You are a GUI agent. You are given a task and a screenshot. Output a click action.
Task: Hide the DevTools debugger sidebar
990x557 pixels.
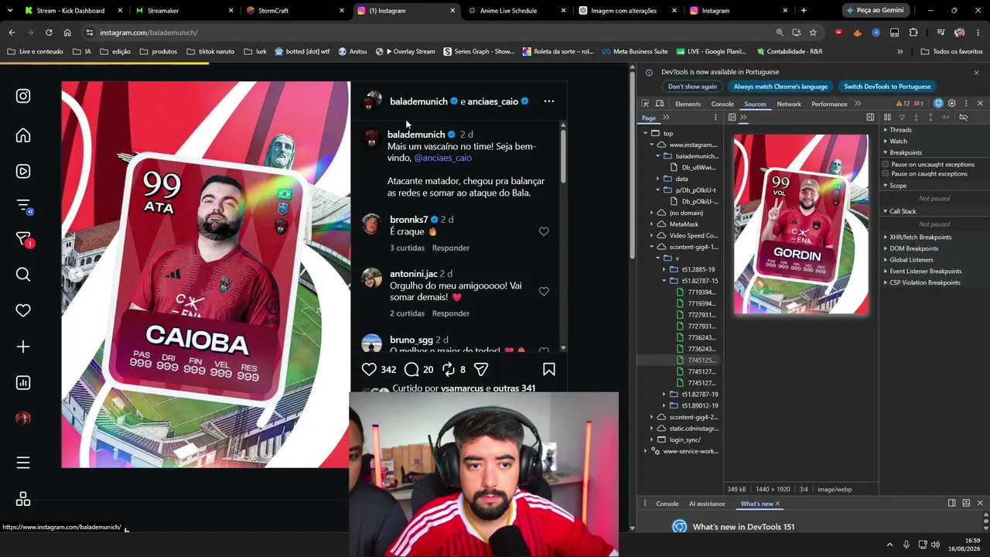click(x=870, y=118)
